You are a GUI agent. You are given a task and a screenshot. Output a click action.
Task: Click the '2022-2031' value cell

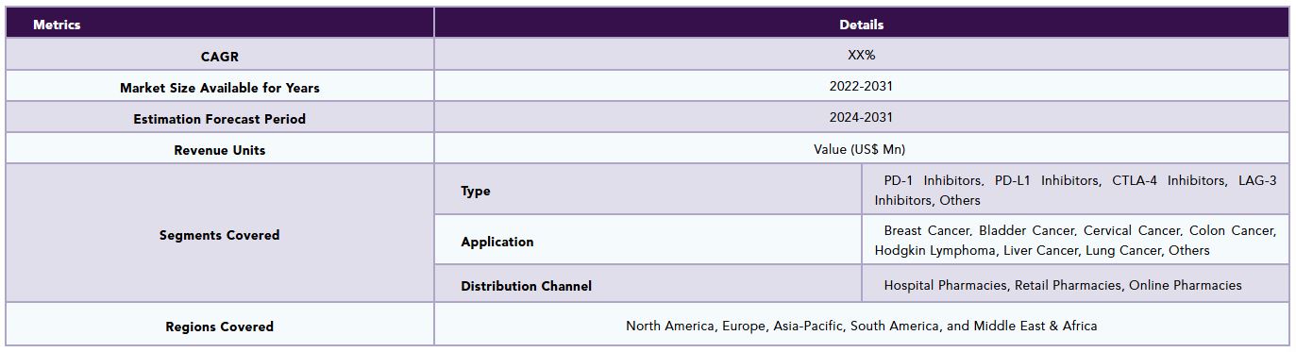point(861,86)
